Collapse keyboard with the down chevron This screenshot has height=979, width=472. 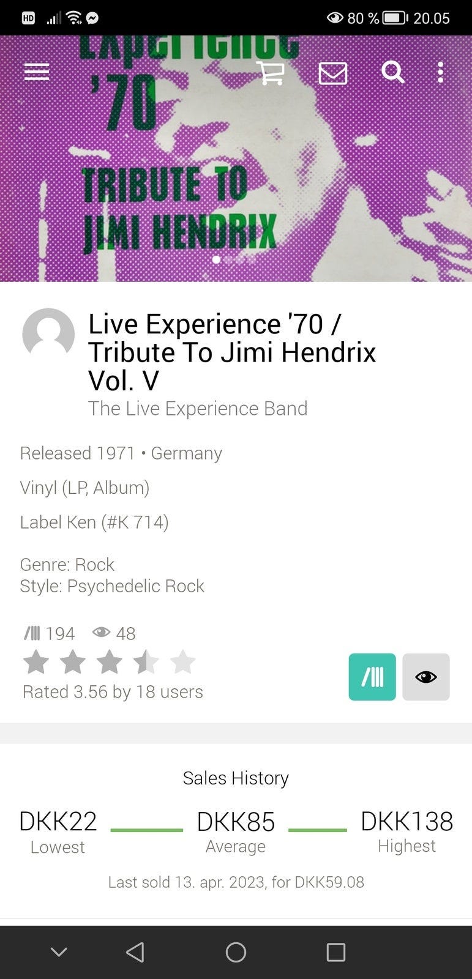tap(59, 951)
